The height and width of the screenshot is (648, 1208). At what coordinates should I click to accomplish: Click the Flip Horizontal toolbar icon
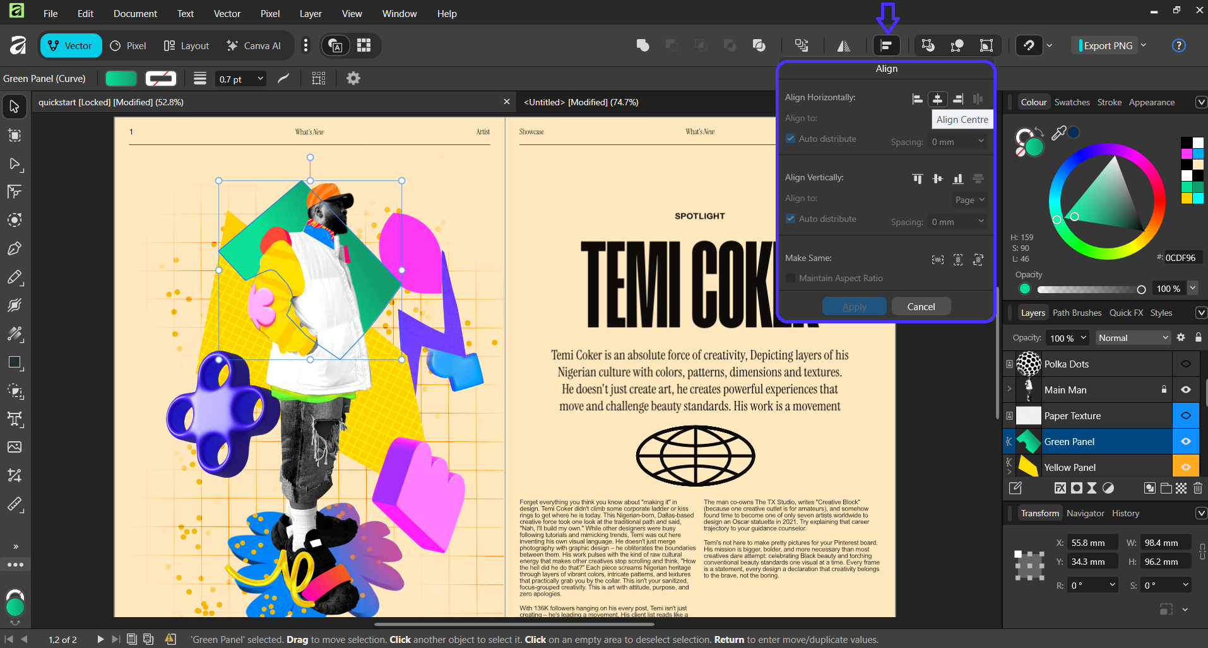[x=843, y=45]
